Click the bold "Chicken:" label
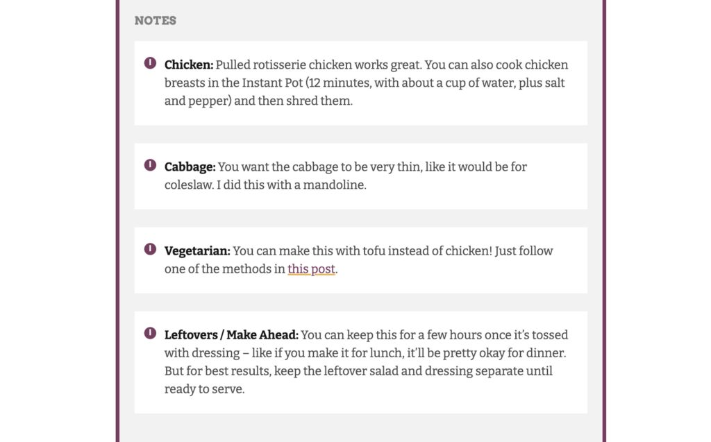This screenshot has height=442, width=711. point(189,65)
